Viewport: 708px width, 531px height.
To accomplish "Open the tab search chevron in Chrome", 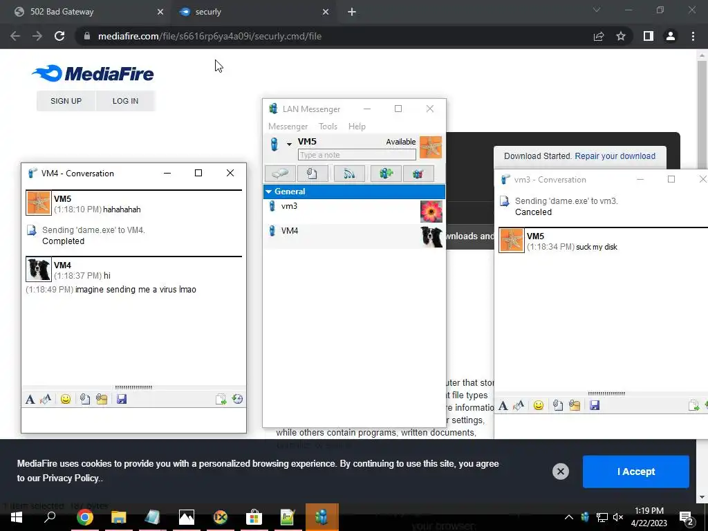I will click(x=597, y=10).
